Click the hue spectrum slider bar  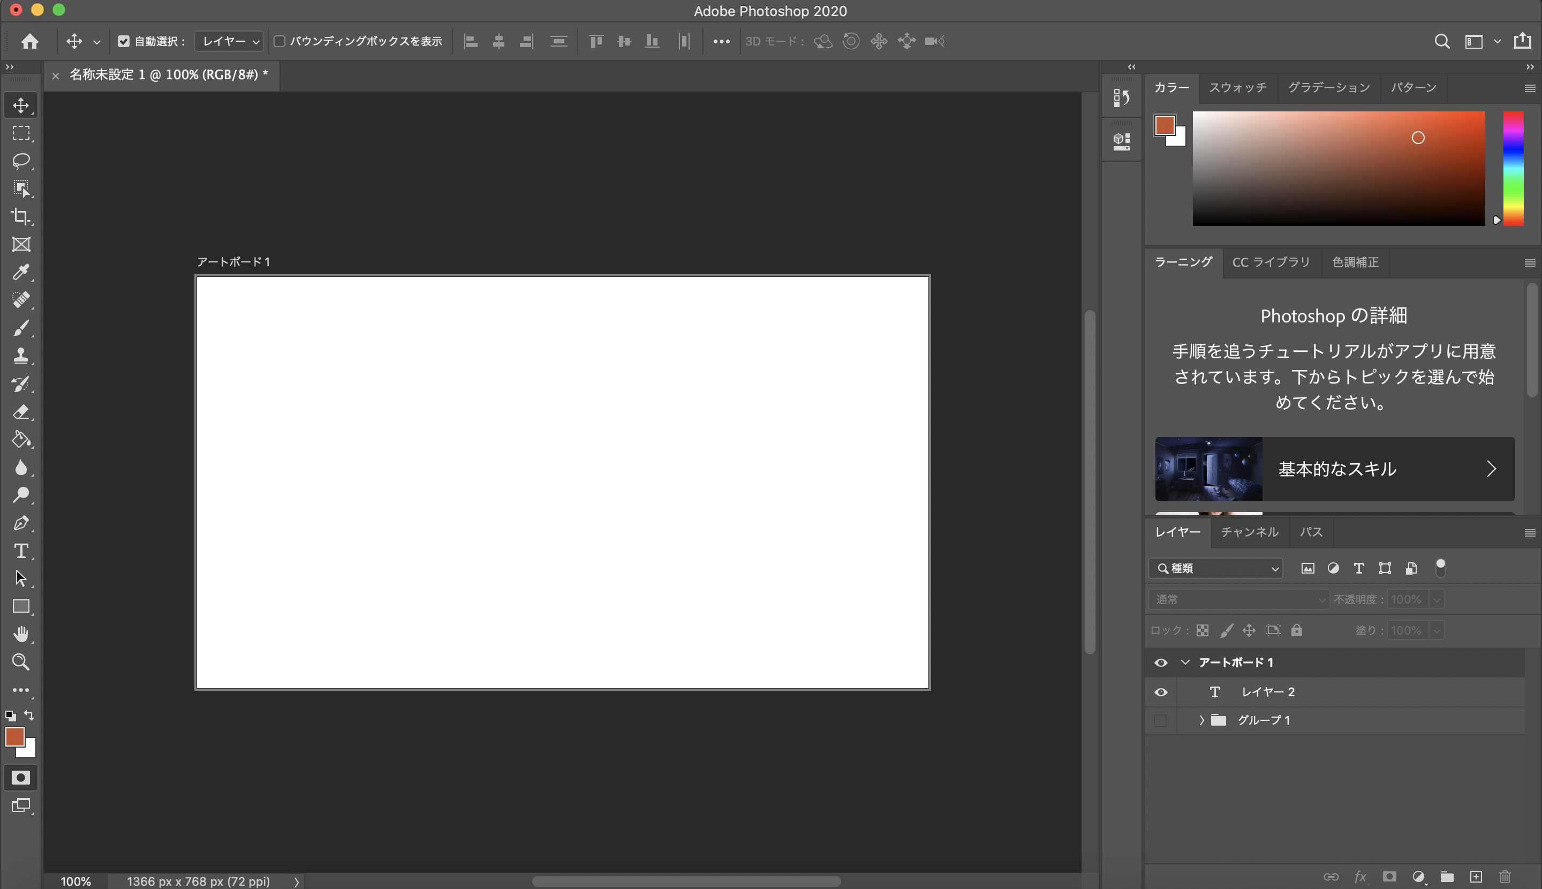1513,168
